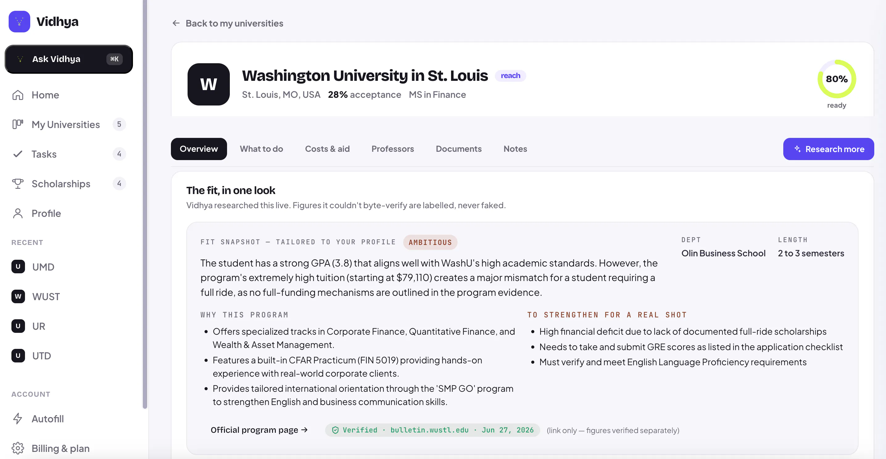This screenshot has height=459, width=886.
Task: Click the back arrow icon
Action: click(176, 23)
